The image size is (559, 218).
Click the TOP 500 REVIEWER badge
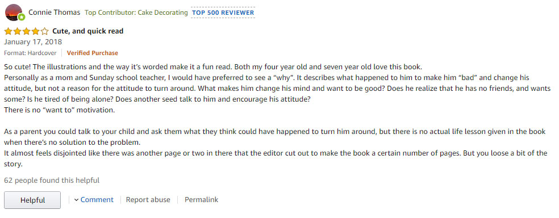(223, 12)
